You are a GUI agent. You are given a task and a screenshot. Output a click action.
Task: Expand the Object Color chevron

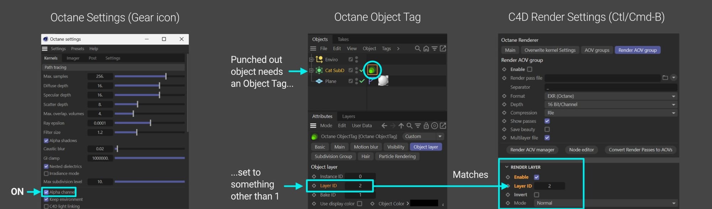pyautogui.click(x=408, y=204)
